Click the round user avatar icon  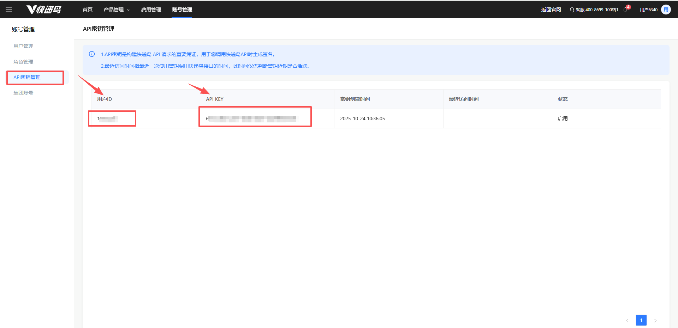[666, 10]
